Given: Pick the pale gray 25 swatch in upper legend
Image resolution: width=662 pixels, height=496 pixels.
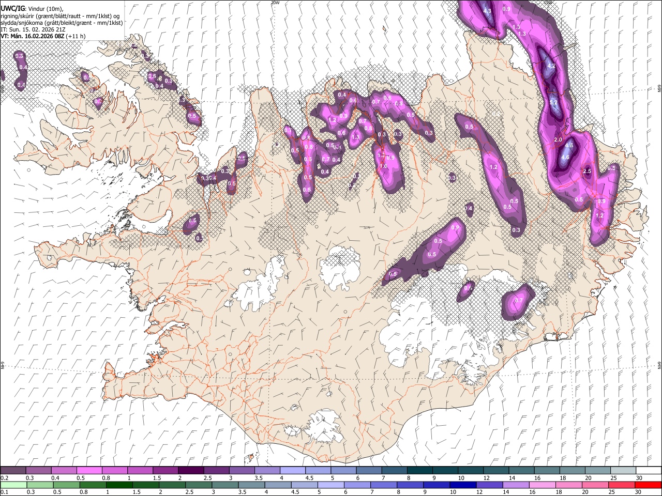Looking at the screenshot, I should pyautogui.click(x=622, y=471).
